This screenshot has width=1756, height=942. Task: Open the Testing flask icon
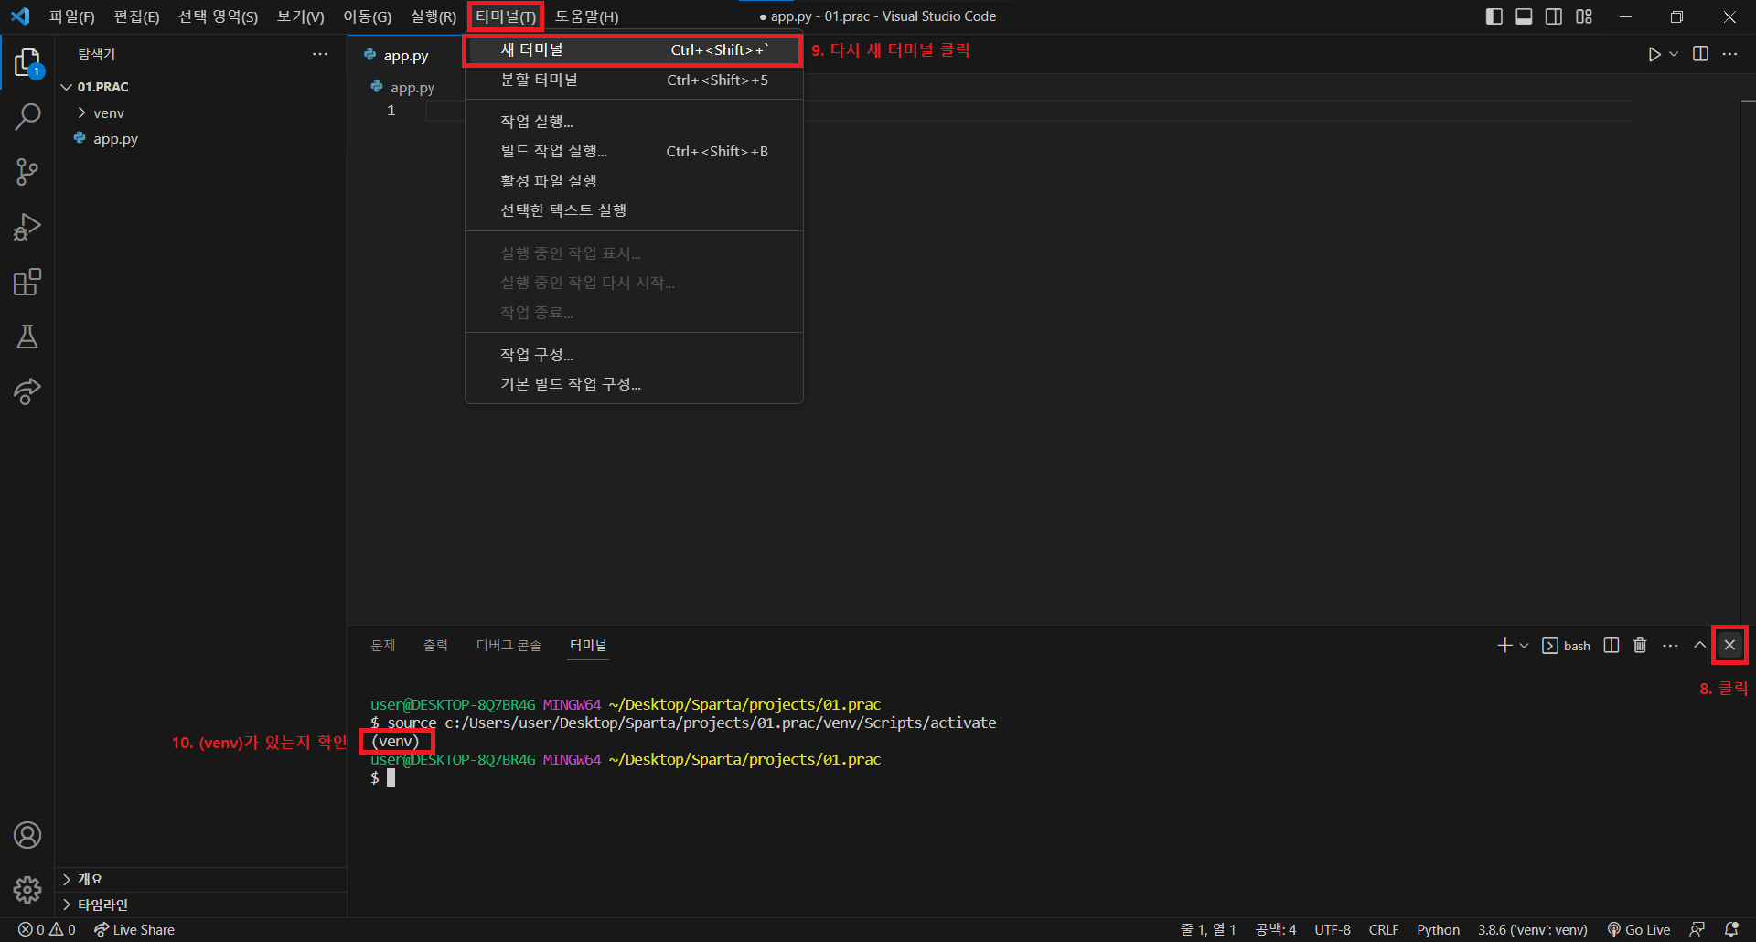[27, 337]
